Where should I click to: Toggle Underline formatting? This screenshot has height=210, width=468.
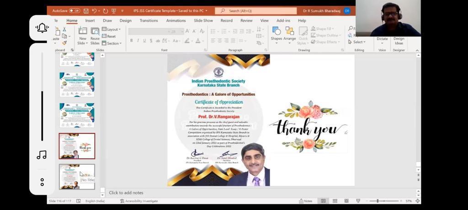tap(144, 41)
